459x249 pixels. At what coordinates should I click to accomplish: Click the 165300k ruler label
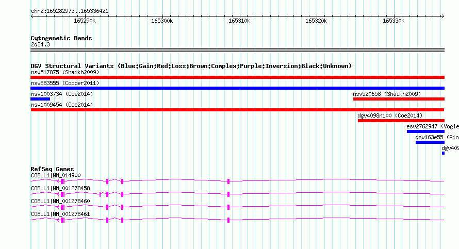click(x=162, y=21)
